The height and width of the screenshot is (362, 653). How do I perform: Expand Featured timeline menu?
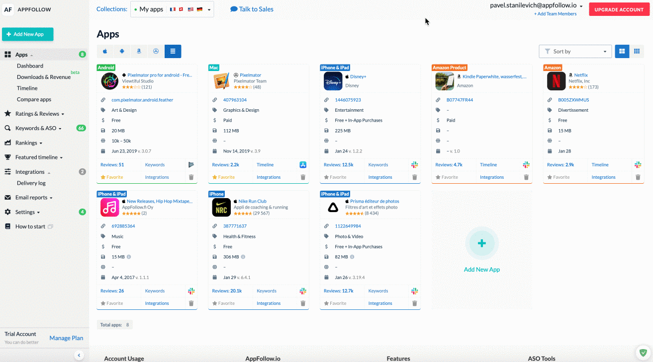pyautogui.click(x=39, y=157)
